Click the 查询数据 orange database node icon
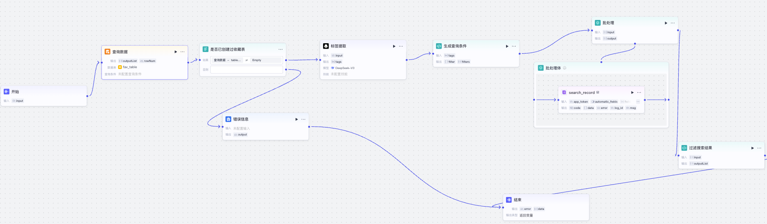This screenshot has height=224, width=767. click(108, 52)
